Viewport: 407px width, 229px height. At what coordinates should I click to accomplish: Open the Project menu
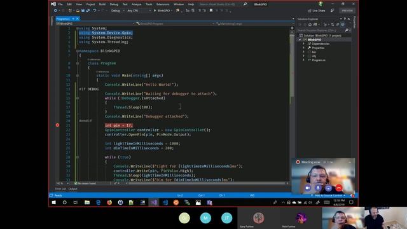[90, 4]
